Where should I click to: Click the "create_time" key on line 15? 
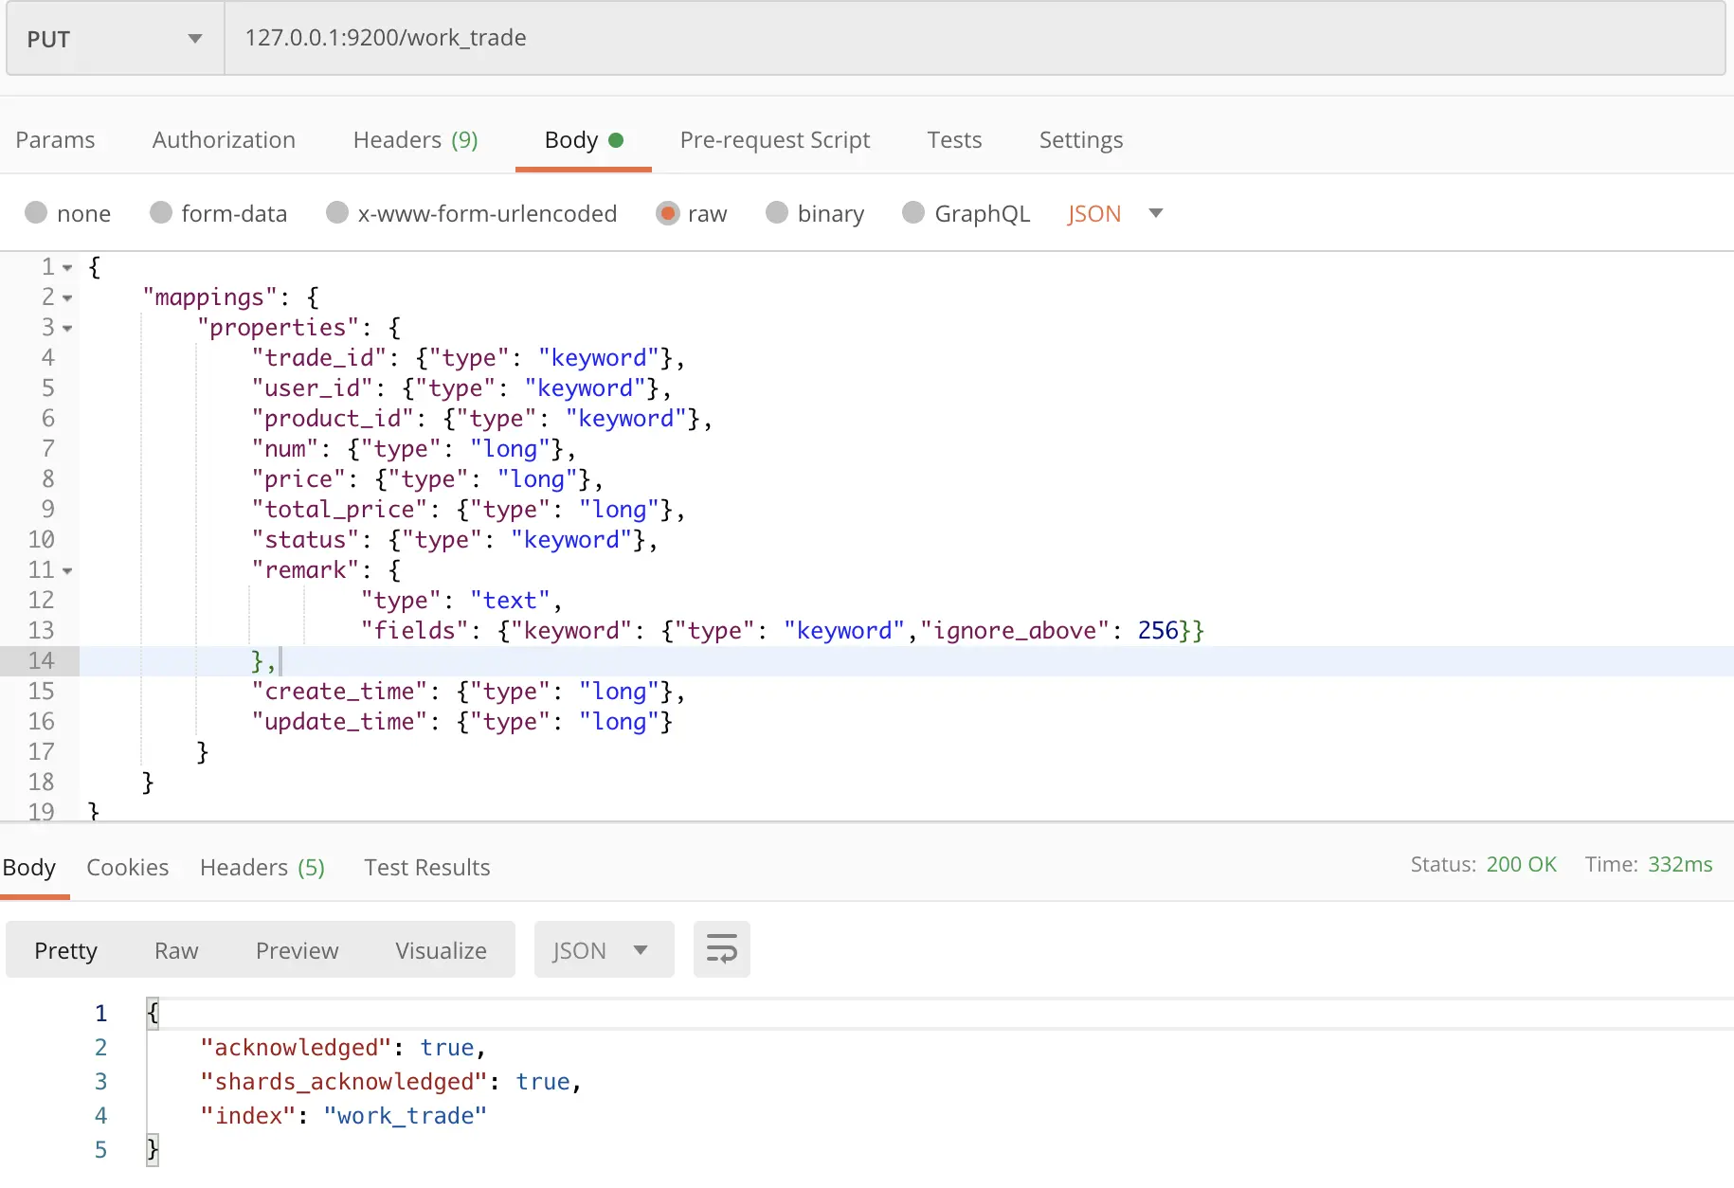(x=340, y=692)
